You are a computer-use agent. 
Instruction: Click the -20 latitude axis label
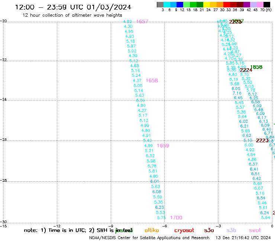3,21
